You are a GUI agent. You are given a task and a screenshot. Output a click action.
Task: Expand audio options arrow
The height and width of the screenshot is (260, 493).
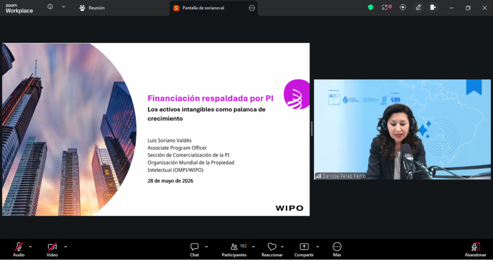30,247
